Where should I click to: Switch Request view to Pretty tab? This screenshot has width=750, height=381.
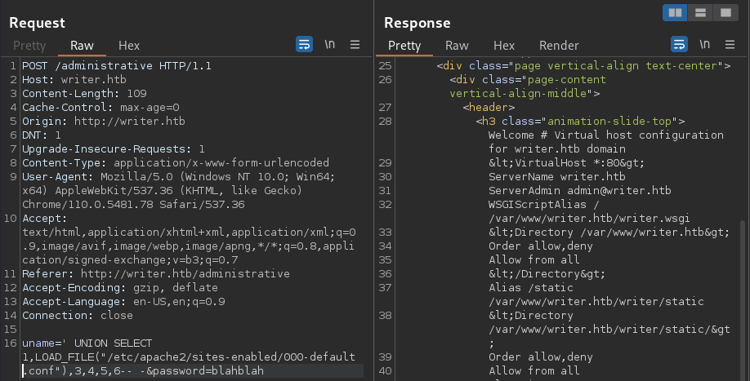pos(29,46)
